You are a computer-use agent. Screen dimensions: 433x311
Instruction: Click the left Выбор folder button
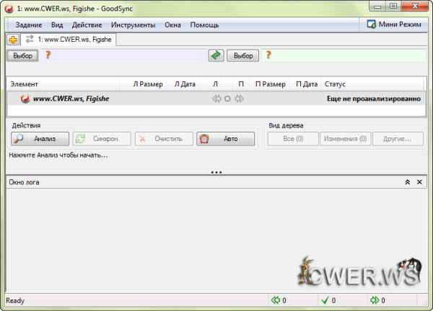pos(22,55)
